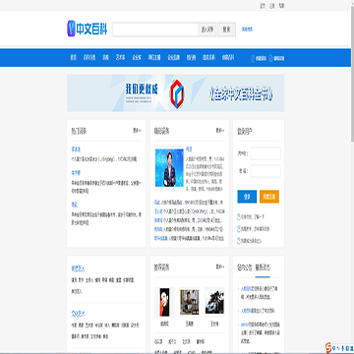Open recommended thumbnail of person in red
354x354 pixels.
point(164,302)
